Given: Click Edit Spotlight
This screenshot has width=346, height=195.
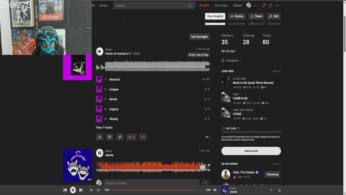Looking at the screenshot, I should (x=199, y=37).
